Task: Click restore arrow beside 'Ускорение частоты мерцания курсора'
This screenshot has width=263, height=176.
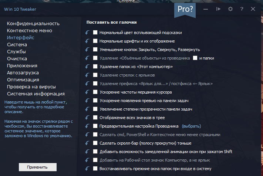Action: click(x=87, y=92)
